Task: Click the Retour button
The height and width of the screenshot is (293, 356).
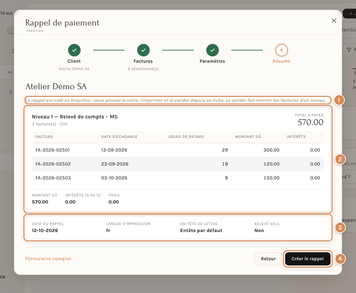Action: [268, 259]
